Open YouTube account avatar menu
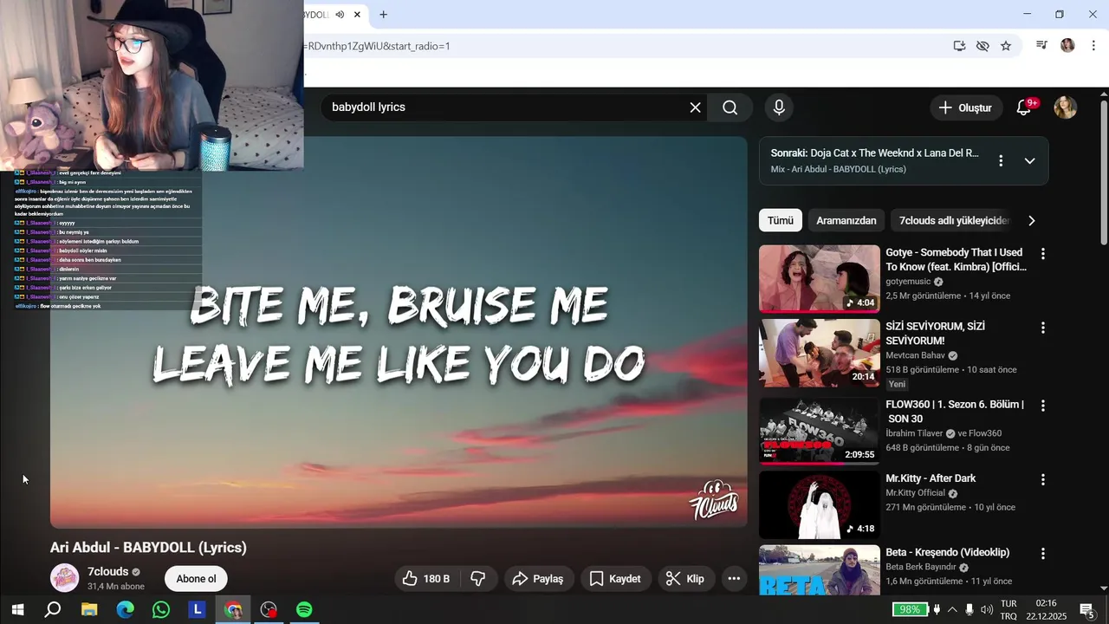The image size is (1109, 624). coord(1065,107)
